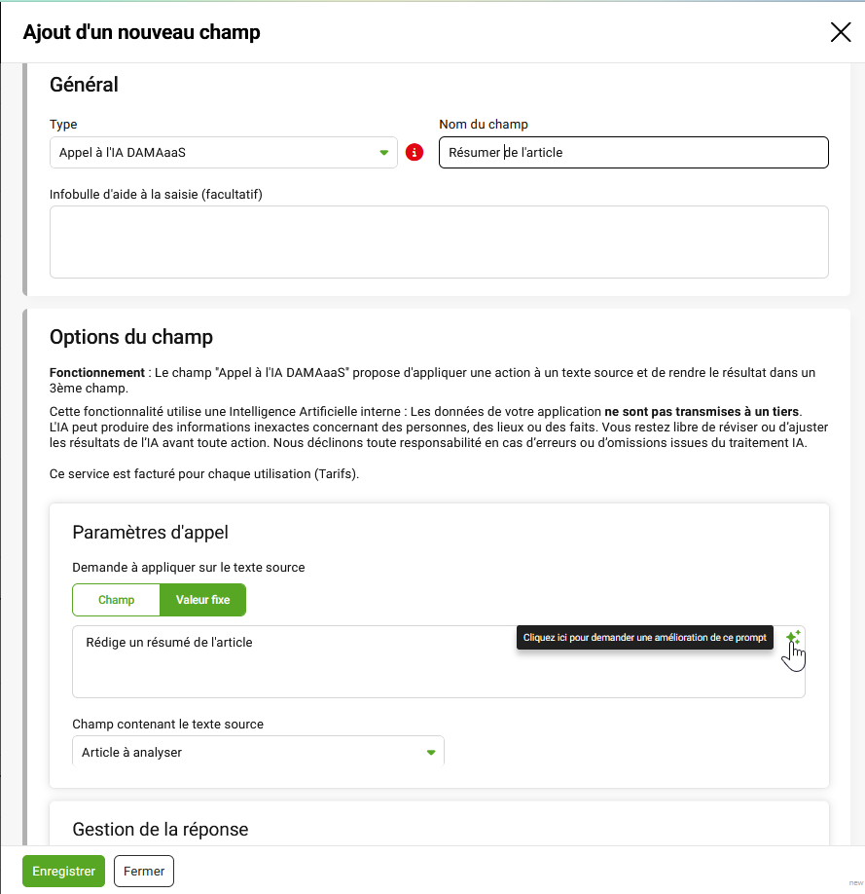
Task: Click the 'Champ contenant le texte source' label
Action: pyautogui.click(x=168, y=725)
